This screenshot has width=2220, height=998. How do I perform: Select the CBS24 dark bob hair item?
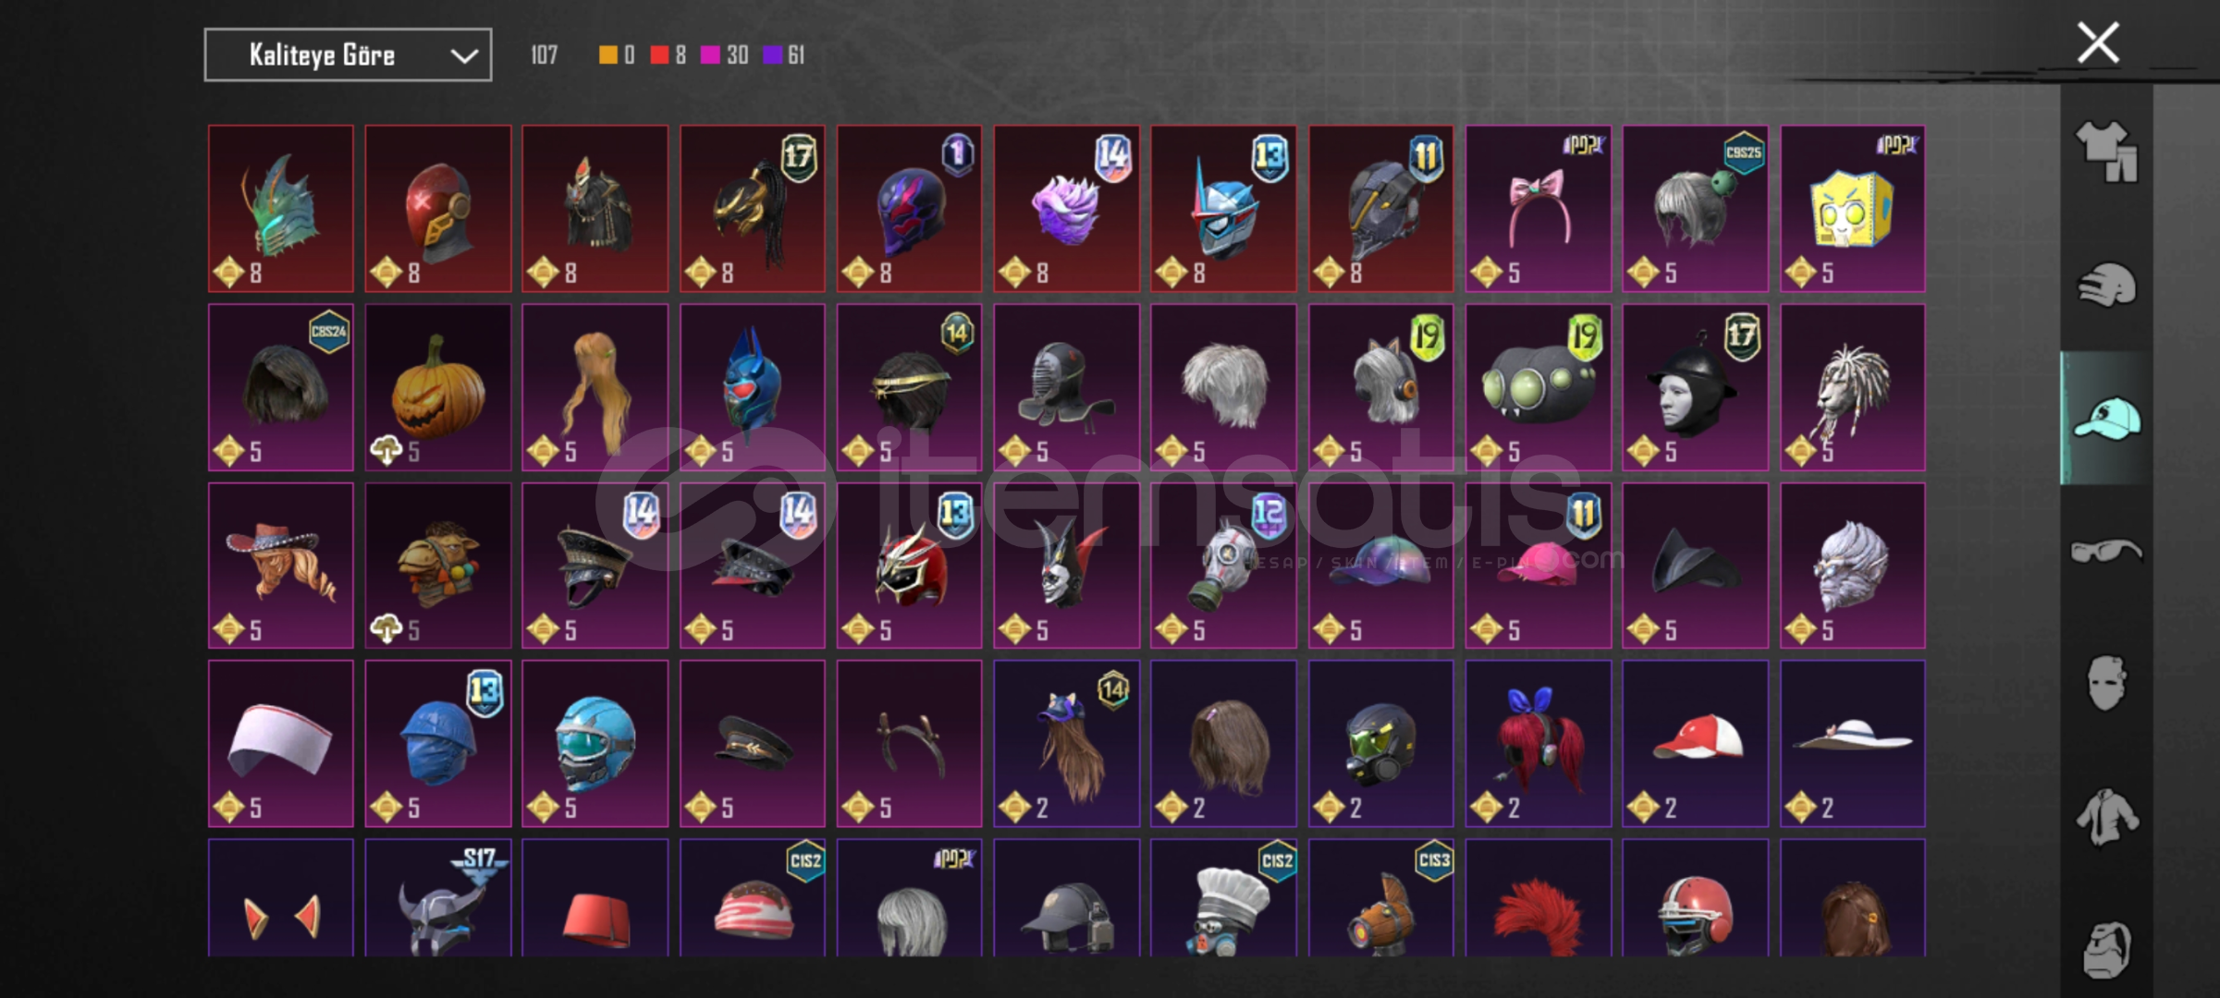point(281,387)
